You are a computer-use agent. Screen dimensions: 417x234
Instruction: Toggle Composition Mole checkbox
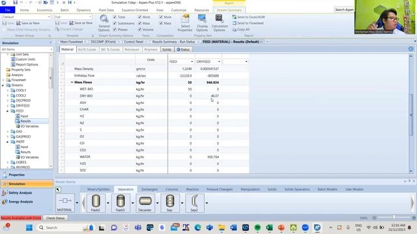(161, 17)
